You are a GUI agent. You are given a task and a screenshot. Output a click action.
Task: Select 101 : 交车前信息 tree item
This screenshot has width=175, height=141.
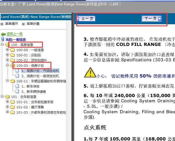click(x=24, y=97)
